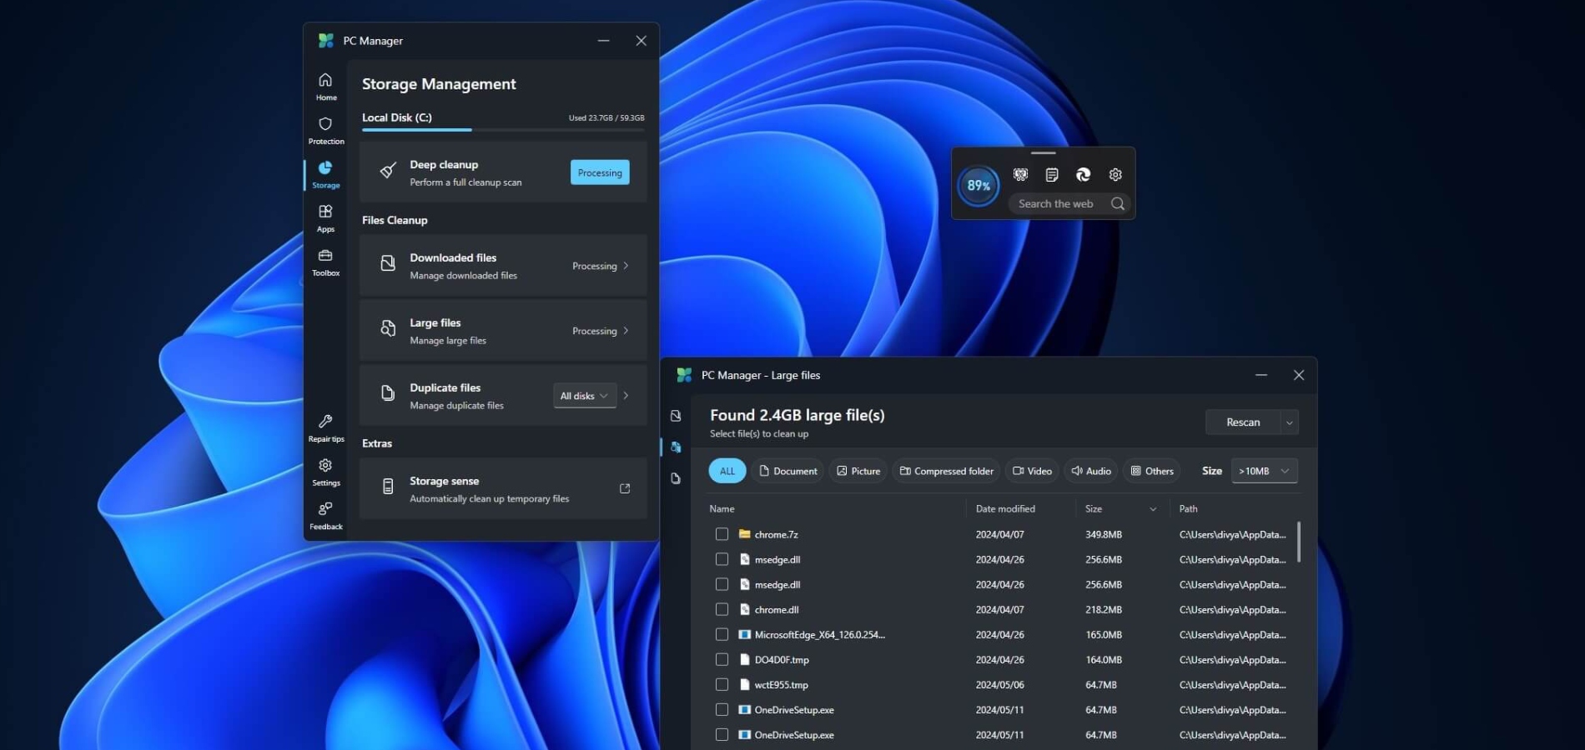
Task: Select Large files icon in Large files sidebar
Action: pos(676,447)
